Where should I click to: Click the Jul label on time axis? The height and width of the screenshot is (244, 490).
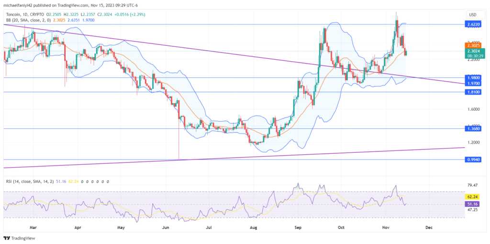209,227
